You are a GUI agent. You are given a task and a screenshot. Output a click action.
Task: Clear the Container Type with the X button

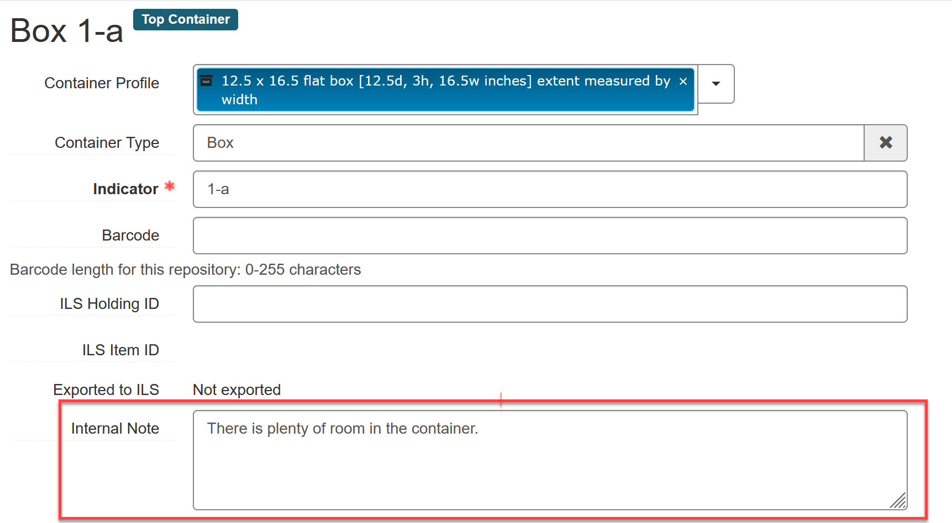pyautogui.click(x=885, y=143)
